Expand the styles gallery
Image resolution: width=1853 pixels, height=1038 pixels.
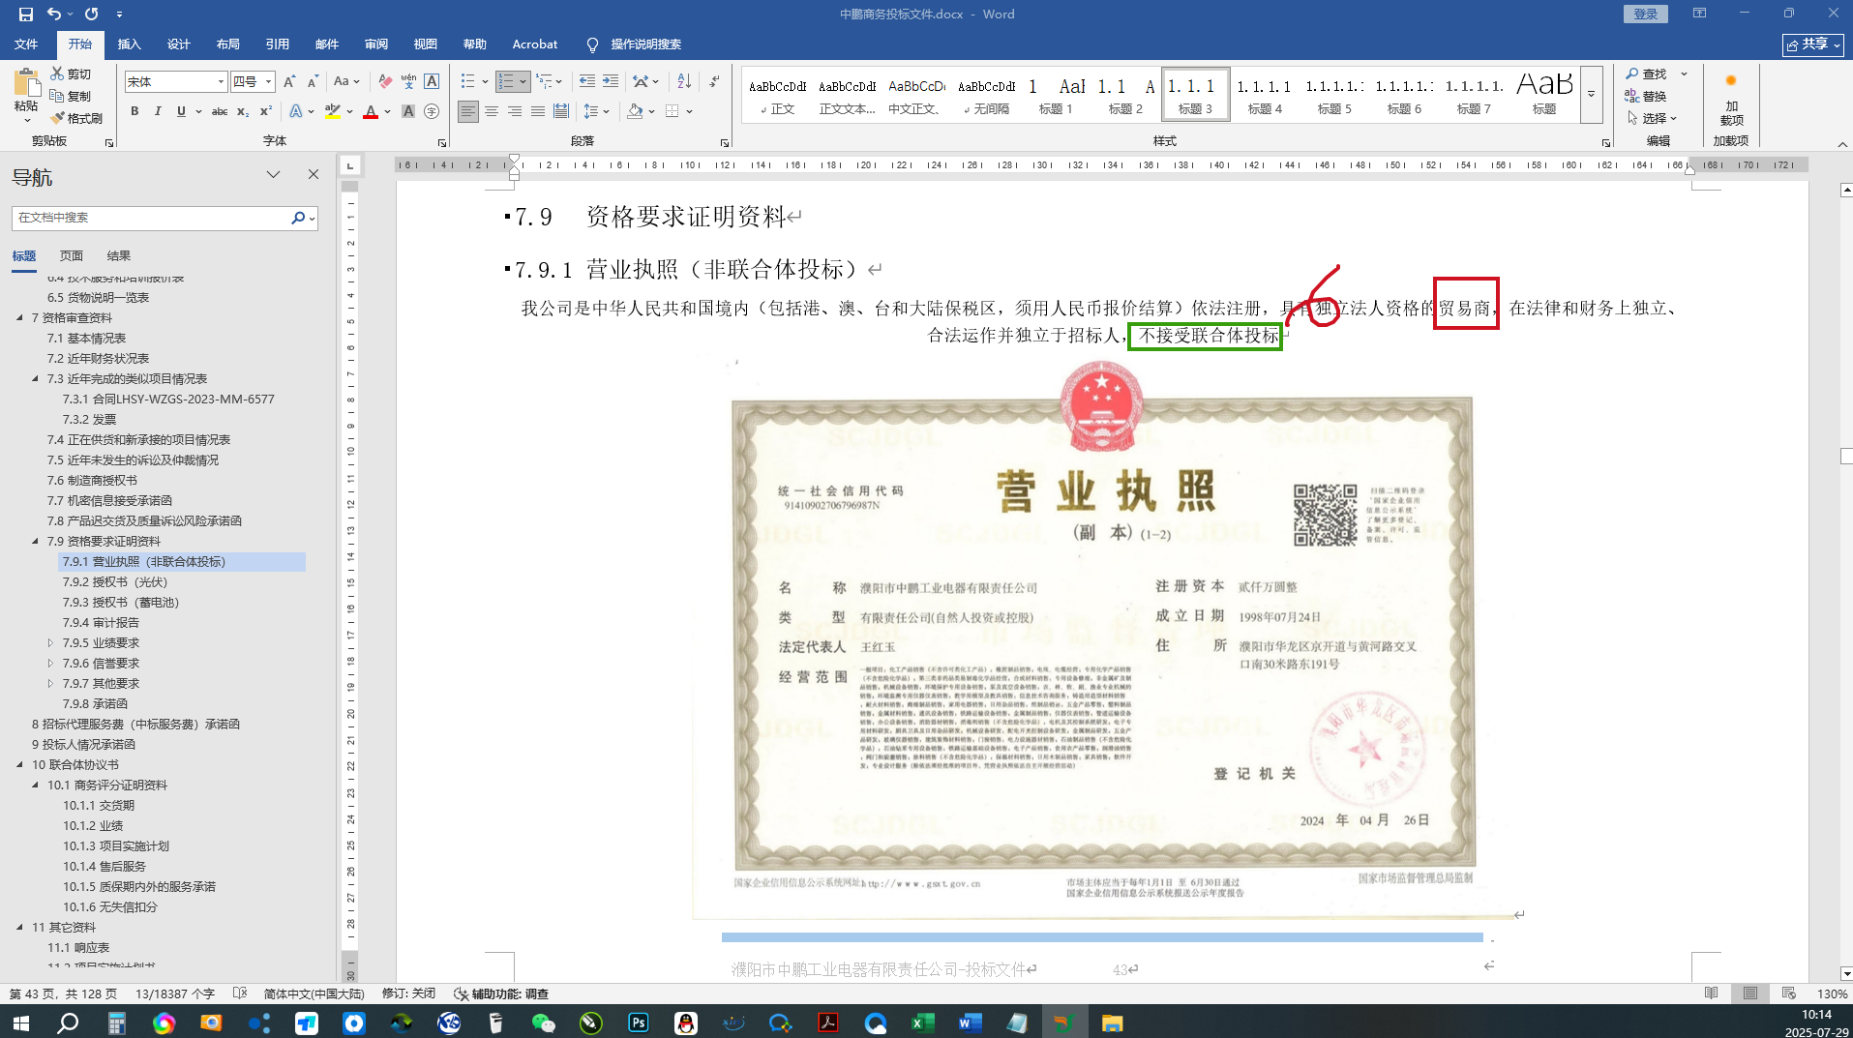click(x=1592, y=95)
